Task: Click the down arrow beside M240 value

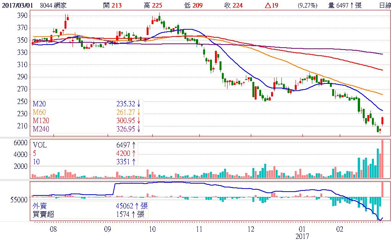Action: click(x=139, y=129)
